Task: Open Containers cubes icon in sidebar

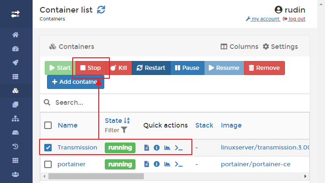Action: pyautogui.click(x=15, y=90)
